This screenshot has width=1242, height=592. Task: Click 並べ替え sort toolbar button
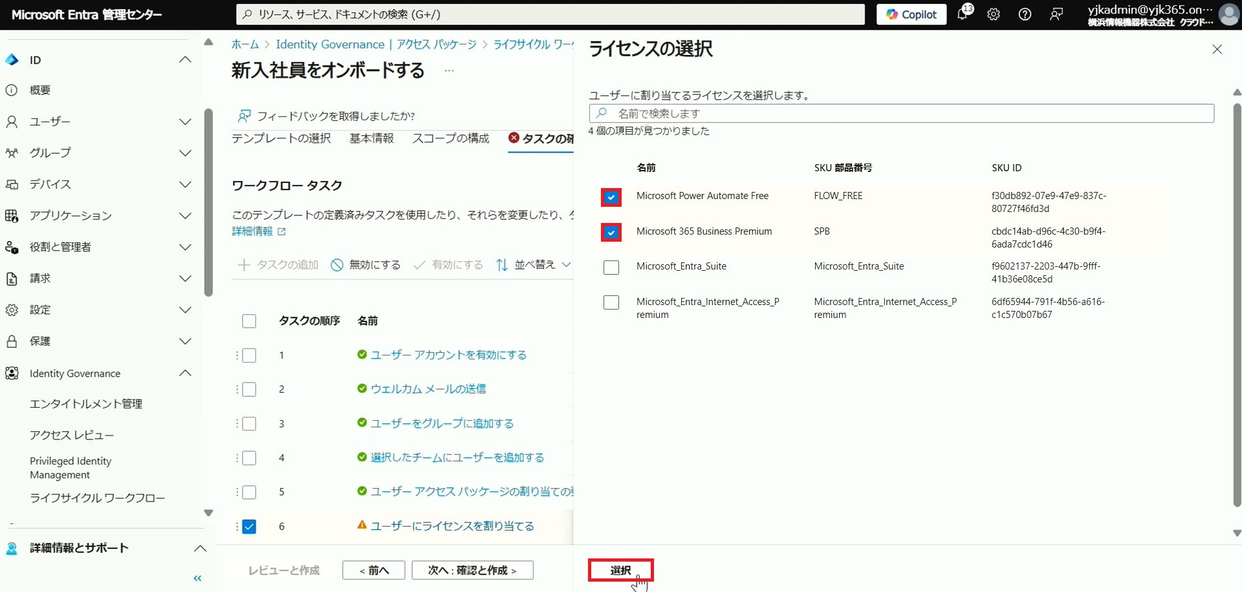533,265
